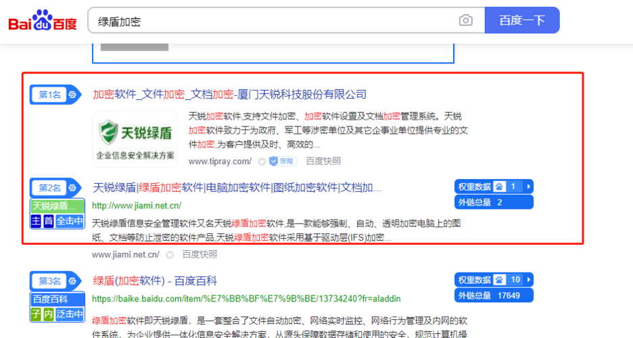The height and width of the screenshot is (338, 633).
Task: Open 百度快照 for jiami.net.cn result
Action: pos(200,254)
